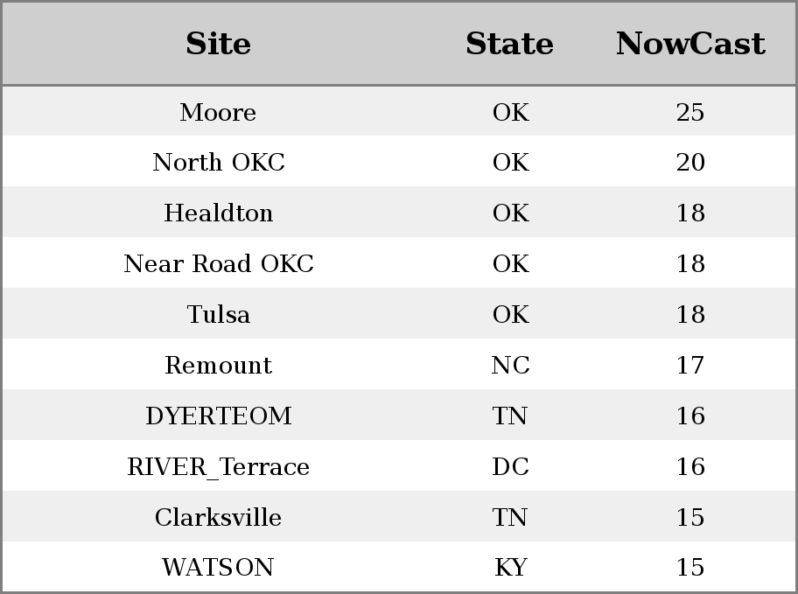Select the Clarksville site cell

coord(219,517)
